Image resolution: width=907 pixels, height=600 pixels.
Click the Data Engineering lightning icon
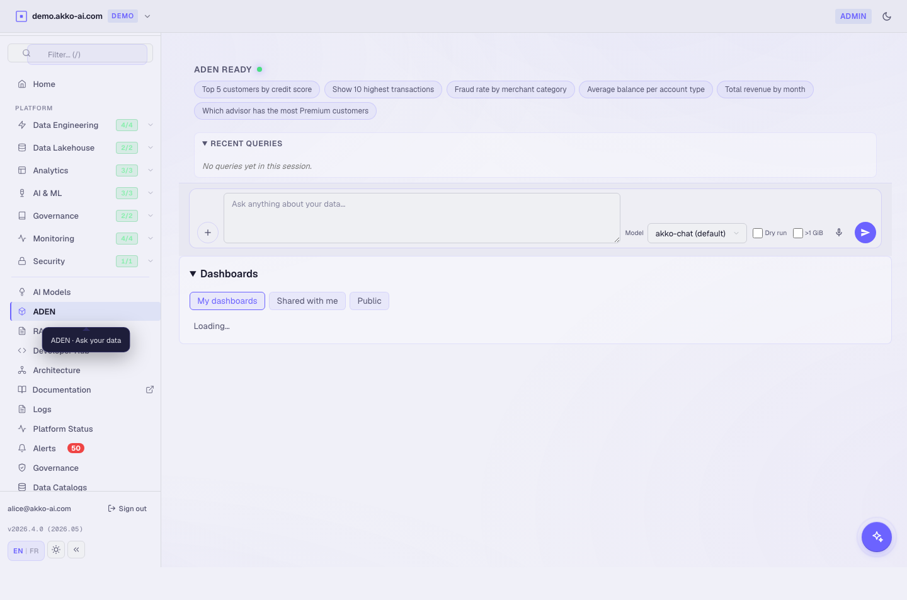pos(22,125)
